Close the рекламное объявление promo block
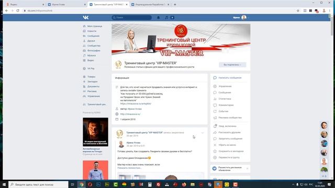 tap(247, 168)
